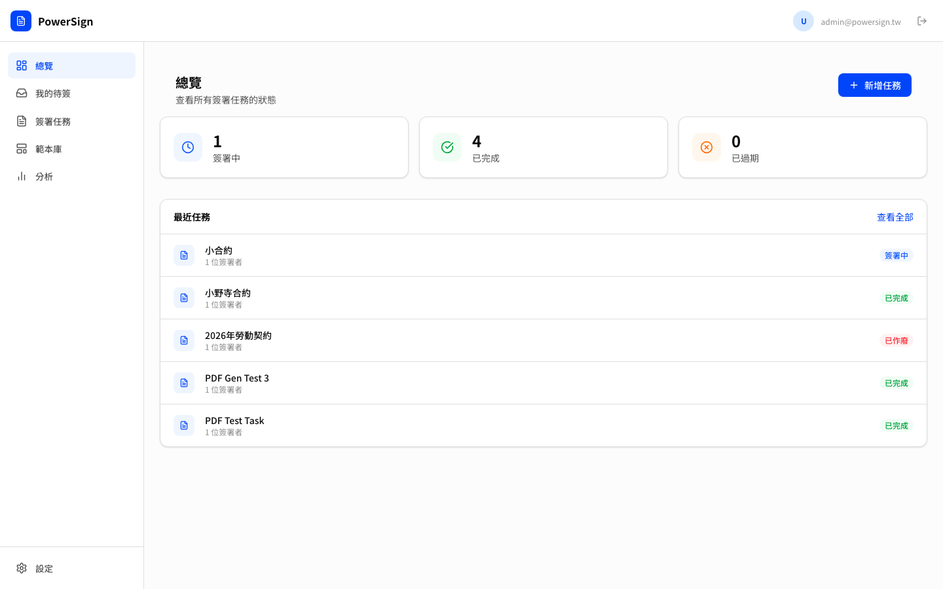Image resolution: width=943 pixels, height=589 pixels.
Task: Select the 我的待簽 inbox icon
Action: (22, 93)
